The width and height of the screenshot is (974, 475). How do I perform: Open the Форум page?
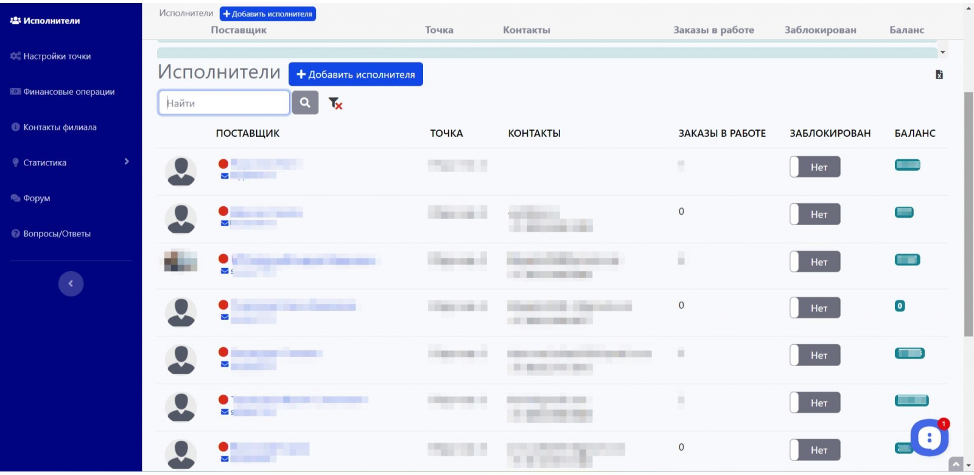[x=30, y=198]
